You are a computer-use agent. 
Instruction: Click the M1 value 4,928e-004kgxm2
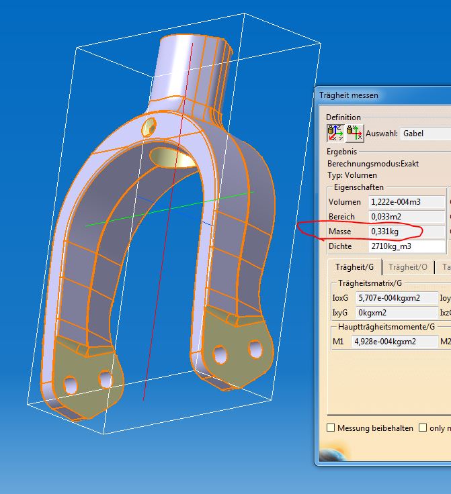(395, 342)
